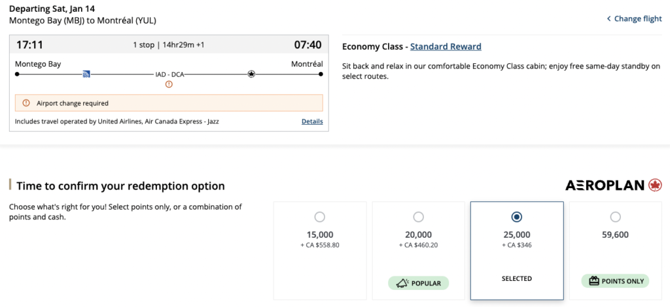Click the airport change warning icon
The width and height of the screenshot is (670, 307).
click(26, 103)
